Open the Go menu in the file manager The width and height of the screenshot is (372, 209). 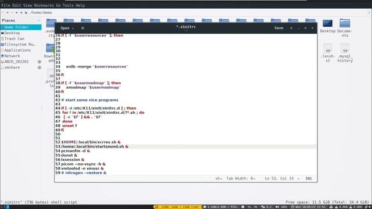point(58,5)
